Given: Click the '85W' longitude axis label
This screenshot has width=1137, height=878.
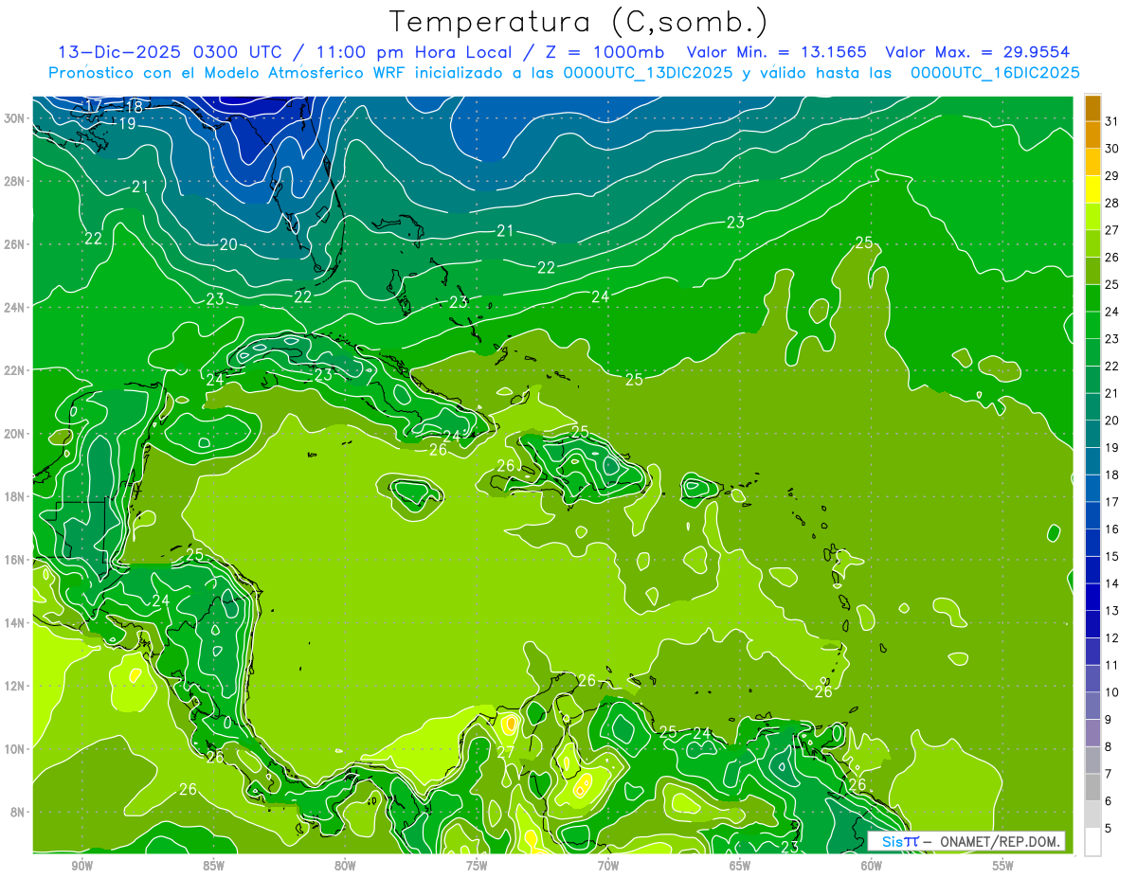Looking at the screenshot, I should click(213, 866).
